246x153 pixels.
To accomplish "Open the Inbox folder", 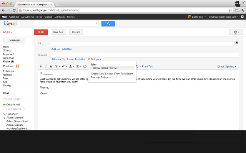I will [x=6, y=47].
